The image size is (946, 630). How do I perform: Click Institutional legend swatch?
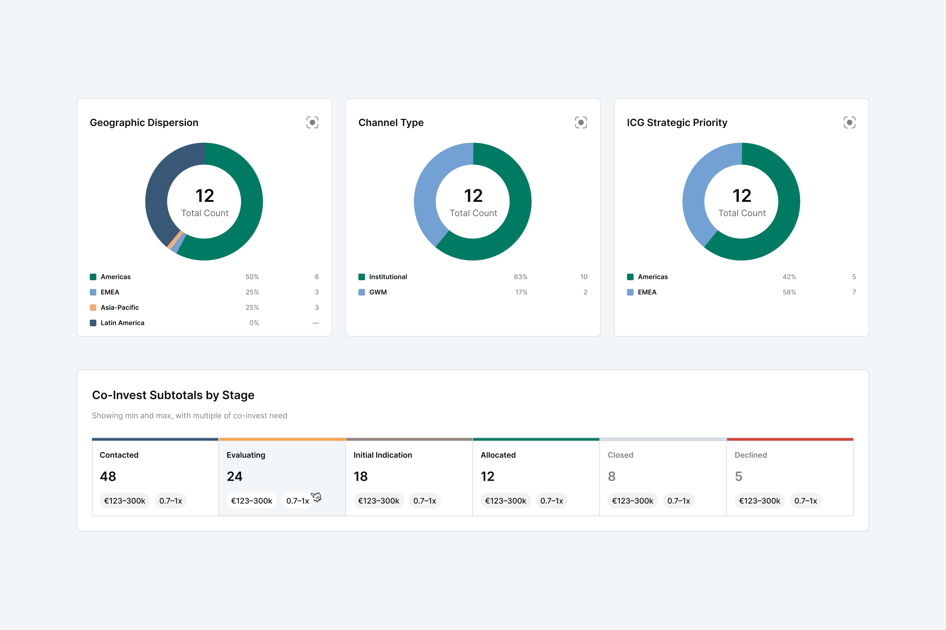(x=362, y=277)
